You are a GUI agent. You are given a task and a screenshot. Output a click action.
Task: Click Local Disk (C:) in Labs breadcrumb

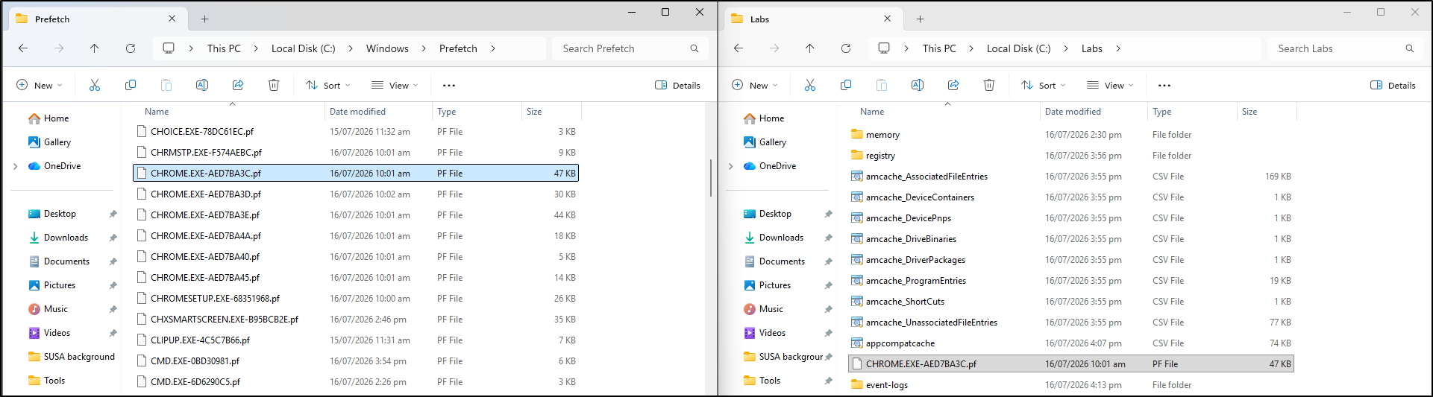tap(1018, 48)
